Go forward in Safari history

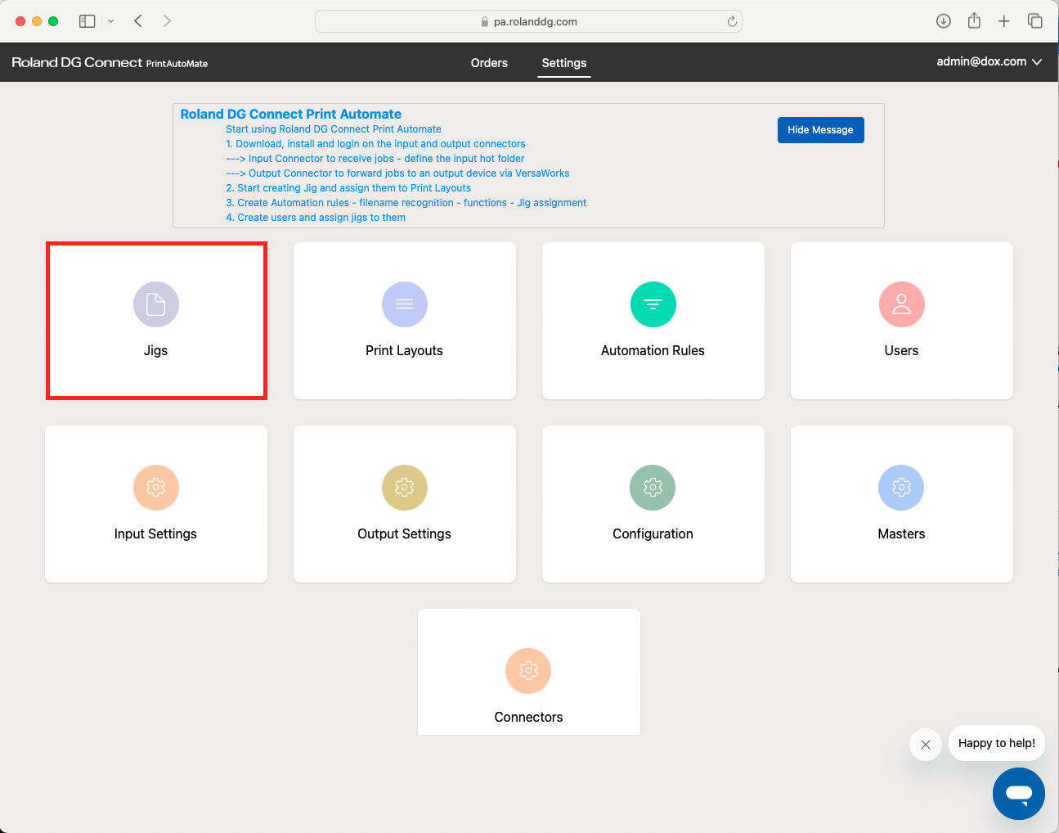pyautogui.click(x=167, y=21)
